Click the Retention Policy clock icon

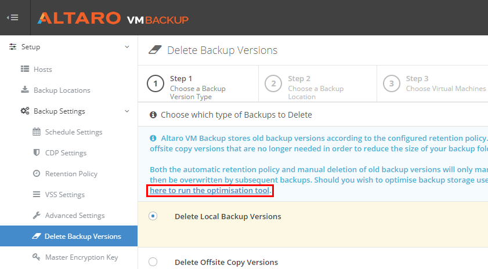[37, 173]
